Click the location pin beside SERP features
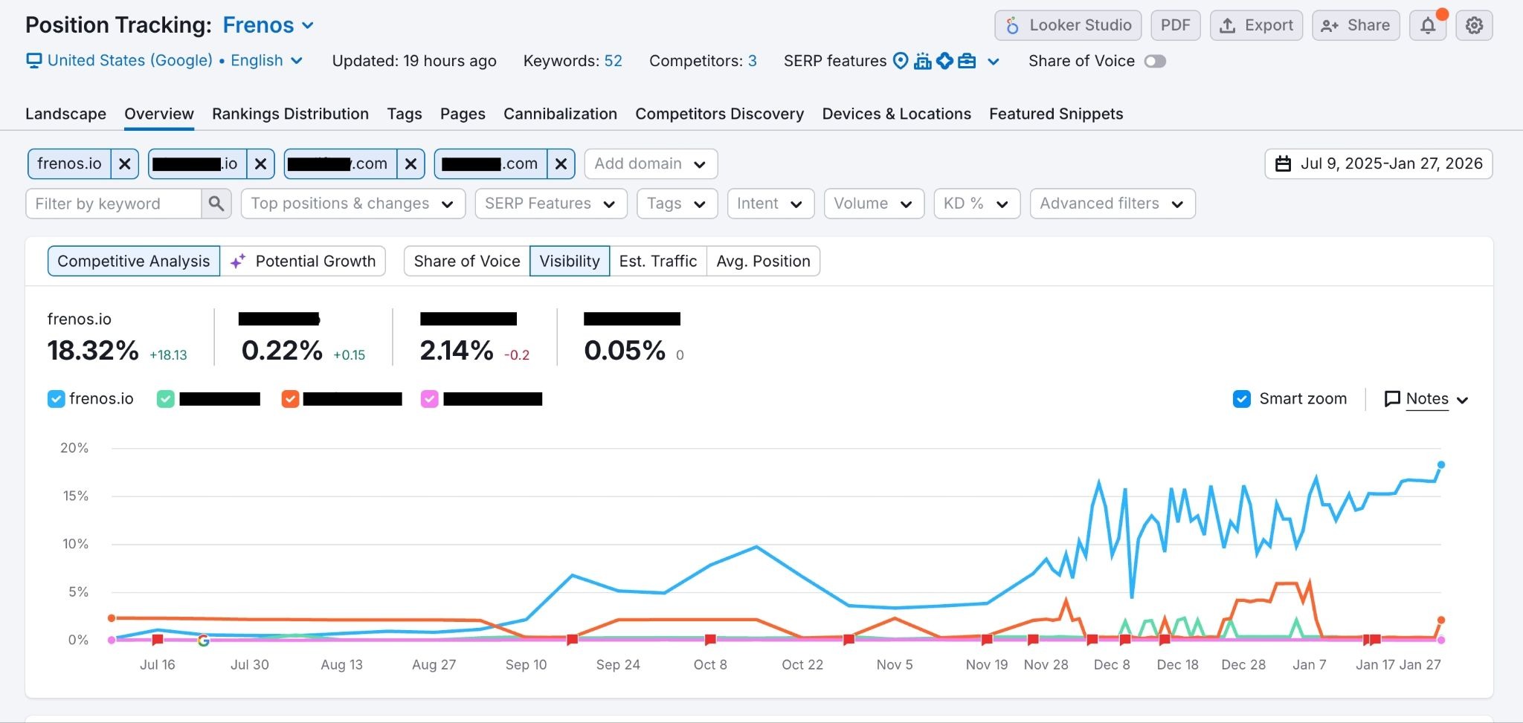1523x723 pixels. 900,61
